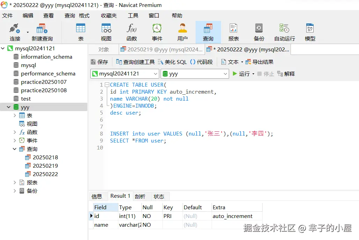Screen dimensions: 359x240
Task: Switch to the 对象 tab
Action: click(x=104, y=50)
